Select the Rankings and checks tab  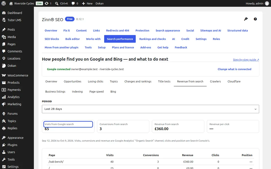click(152, 39)
